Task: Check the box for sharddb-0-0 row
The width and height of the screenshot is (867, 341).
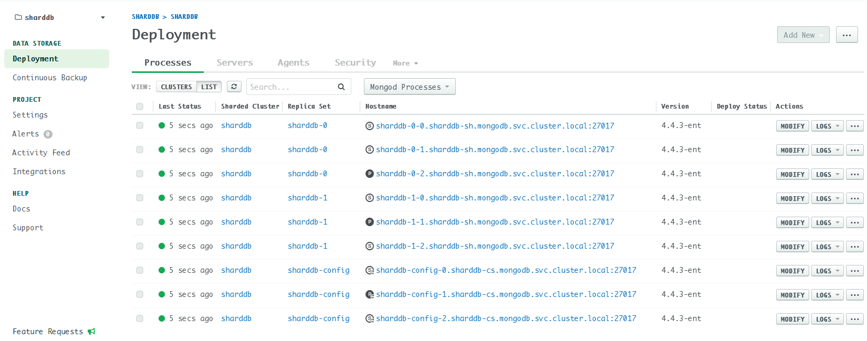Action: tap(140, 125)
